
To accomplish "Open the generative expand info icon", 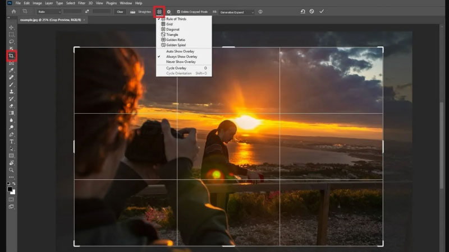I will (x=260, y=12).
